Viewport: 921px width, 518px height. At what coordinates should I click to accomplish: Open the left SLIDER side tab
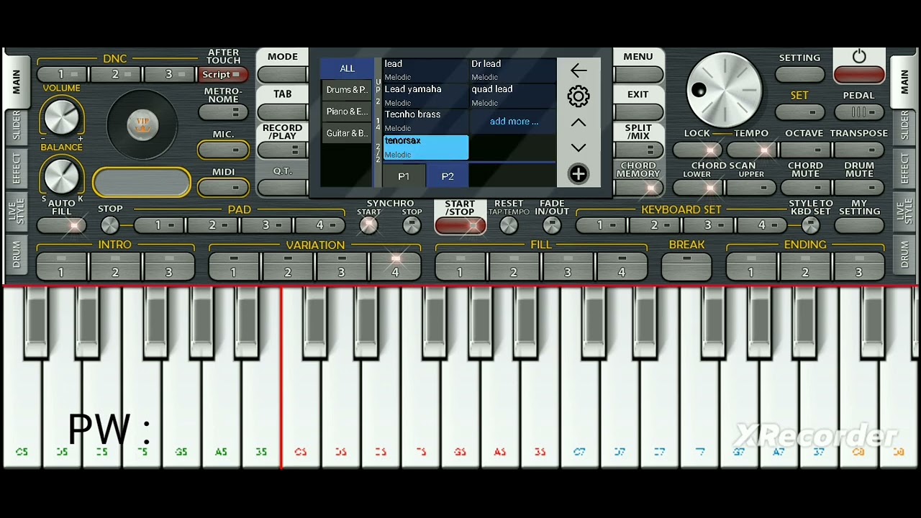(15, 127)
